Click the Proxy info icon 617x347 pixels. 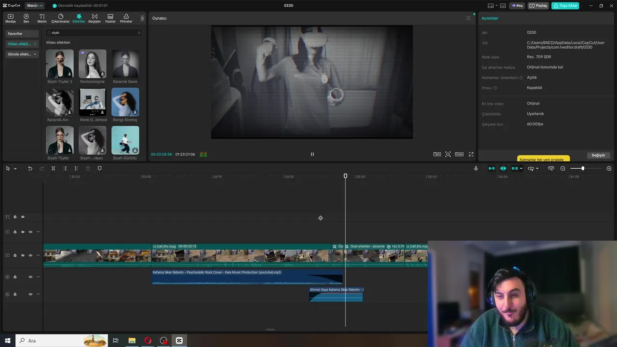click(x=495, y=88)
